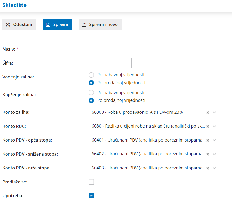This screenshot has width=232, height=202.
Task: Clear the Konto PDV - snižena stopa value
Action: pos(208,154)
